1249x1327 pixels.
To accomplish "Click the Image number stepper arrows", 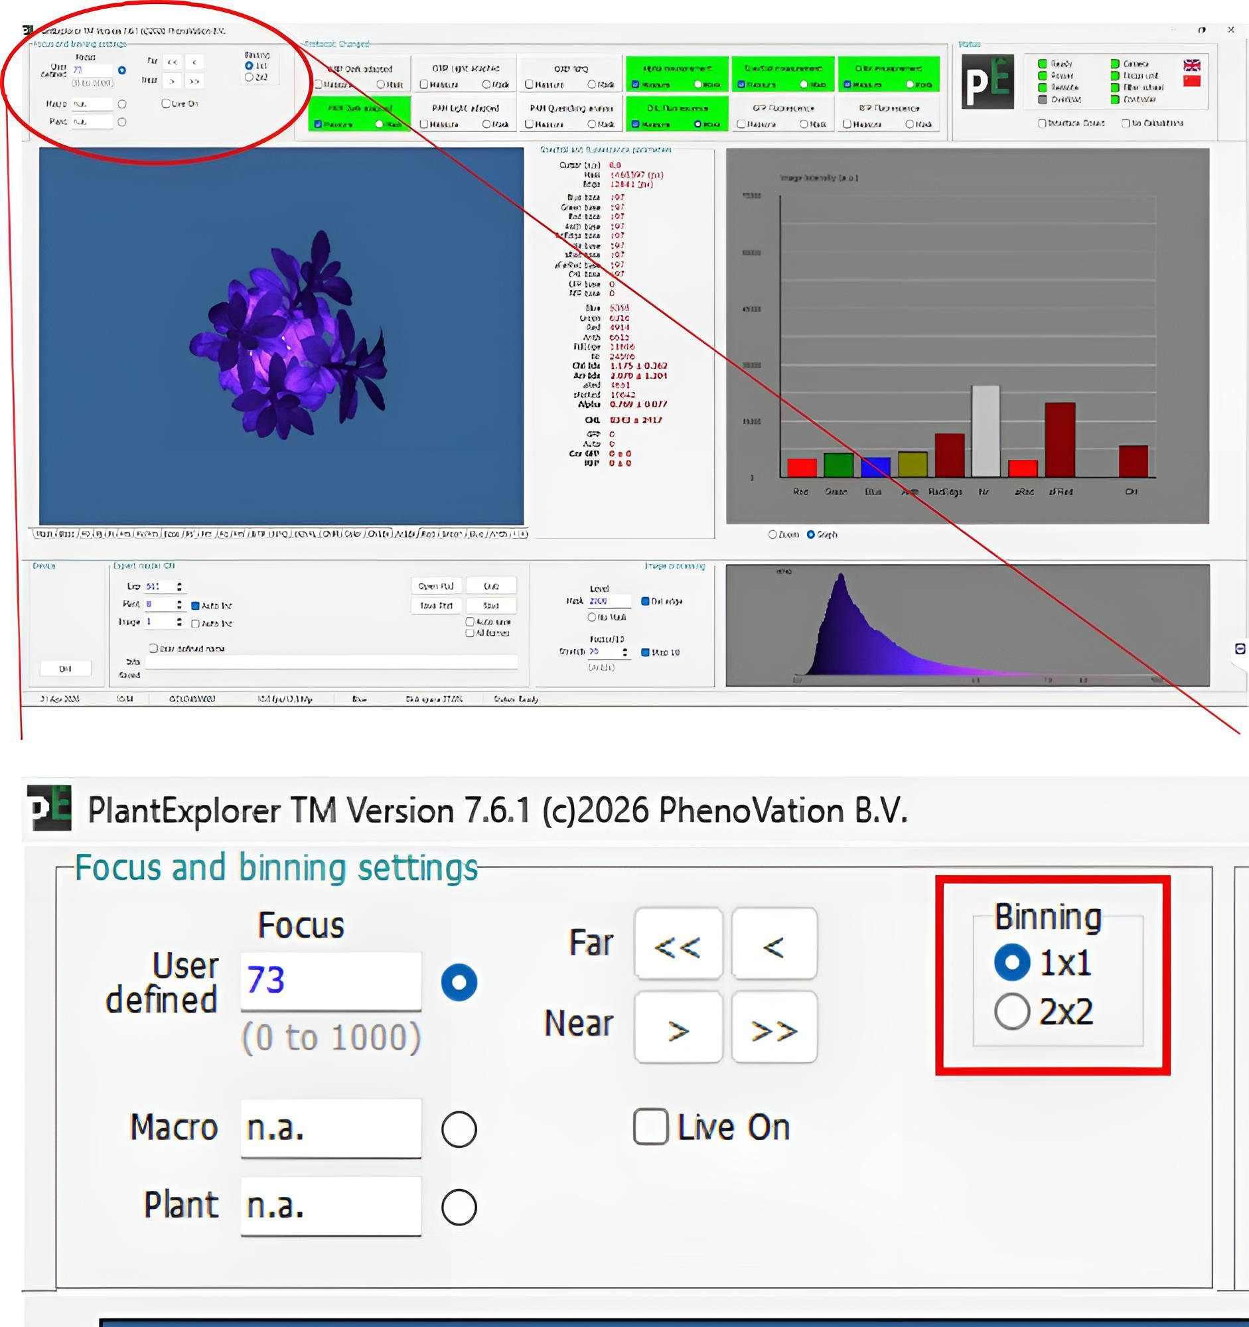I will tap(179, 622).
